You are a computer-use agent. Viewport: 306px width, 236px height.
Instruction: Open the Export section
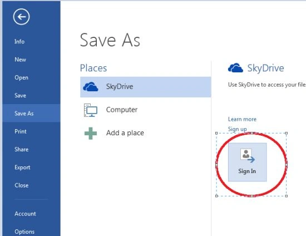pyautogui.click(x=22, y=168)
